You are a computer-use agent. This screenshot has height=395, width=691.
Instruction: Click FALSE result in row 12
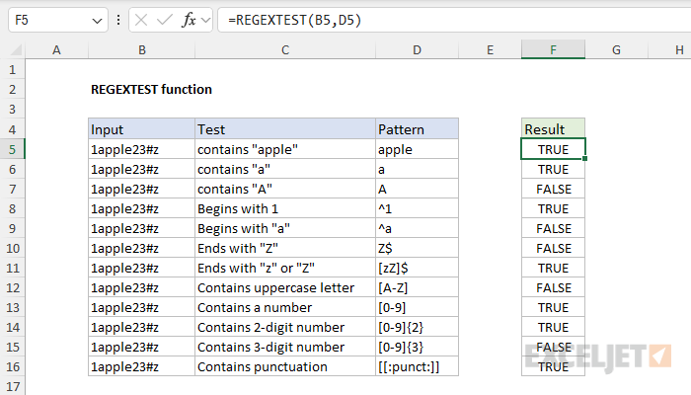553,287
